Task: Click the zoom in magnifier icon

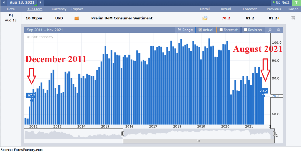Action: (x=270, y=30)
